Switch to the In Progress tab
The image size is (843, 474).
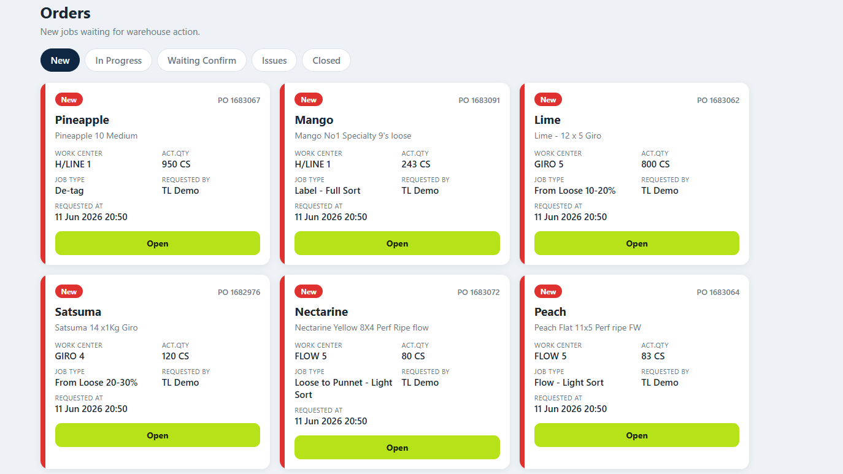[x=118, y=60]
